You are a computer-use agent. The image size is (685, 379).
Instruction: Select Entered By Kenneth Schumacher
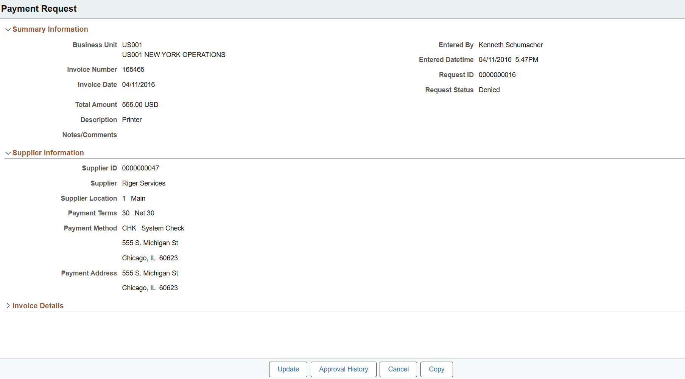coord(511,45)
